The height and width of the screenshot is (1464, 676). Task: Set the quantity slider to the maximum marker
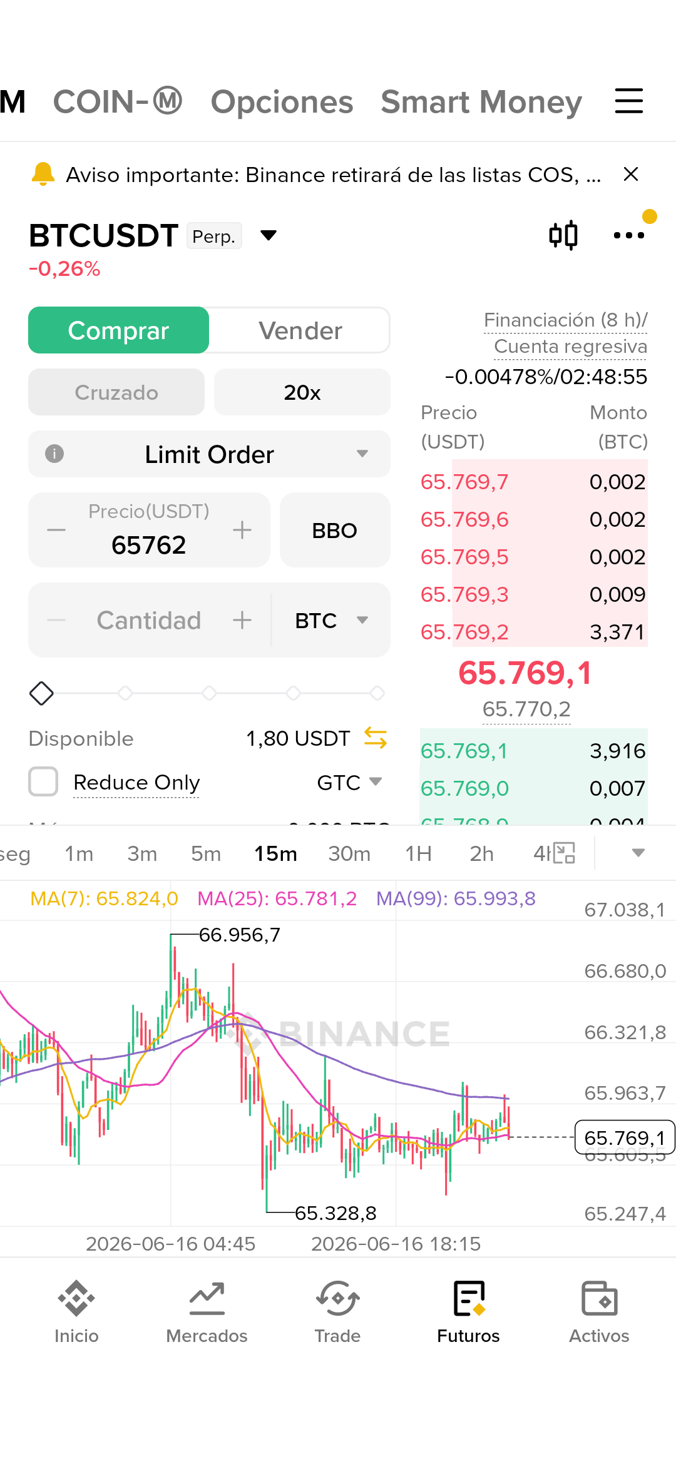tap(377, 693)
